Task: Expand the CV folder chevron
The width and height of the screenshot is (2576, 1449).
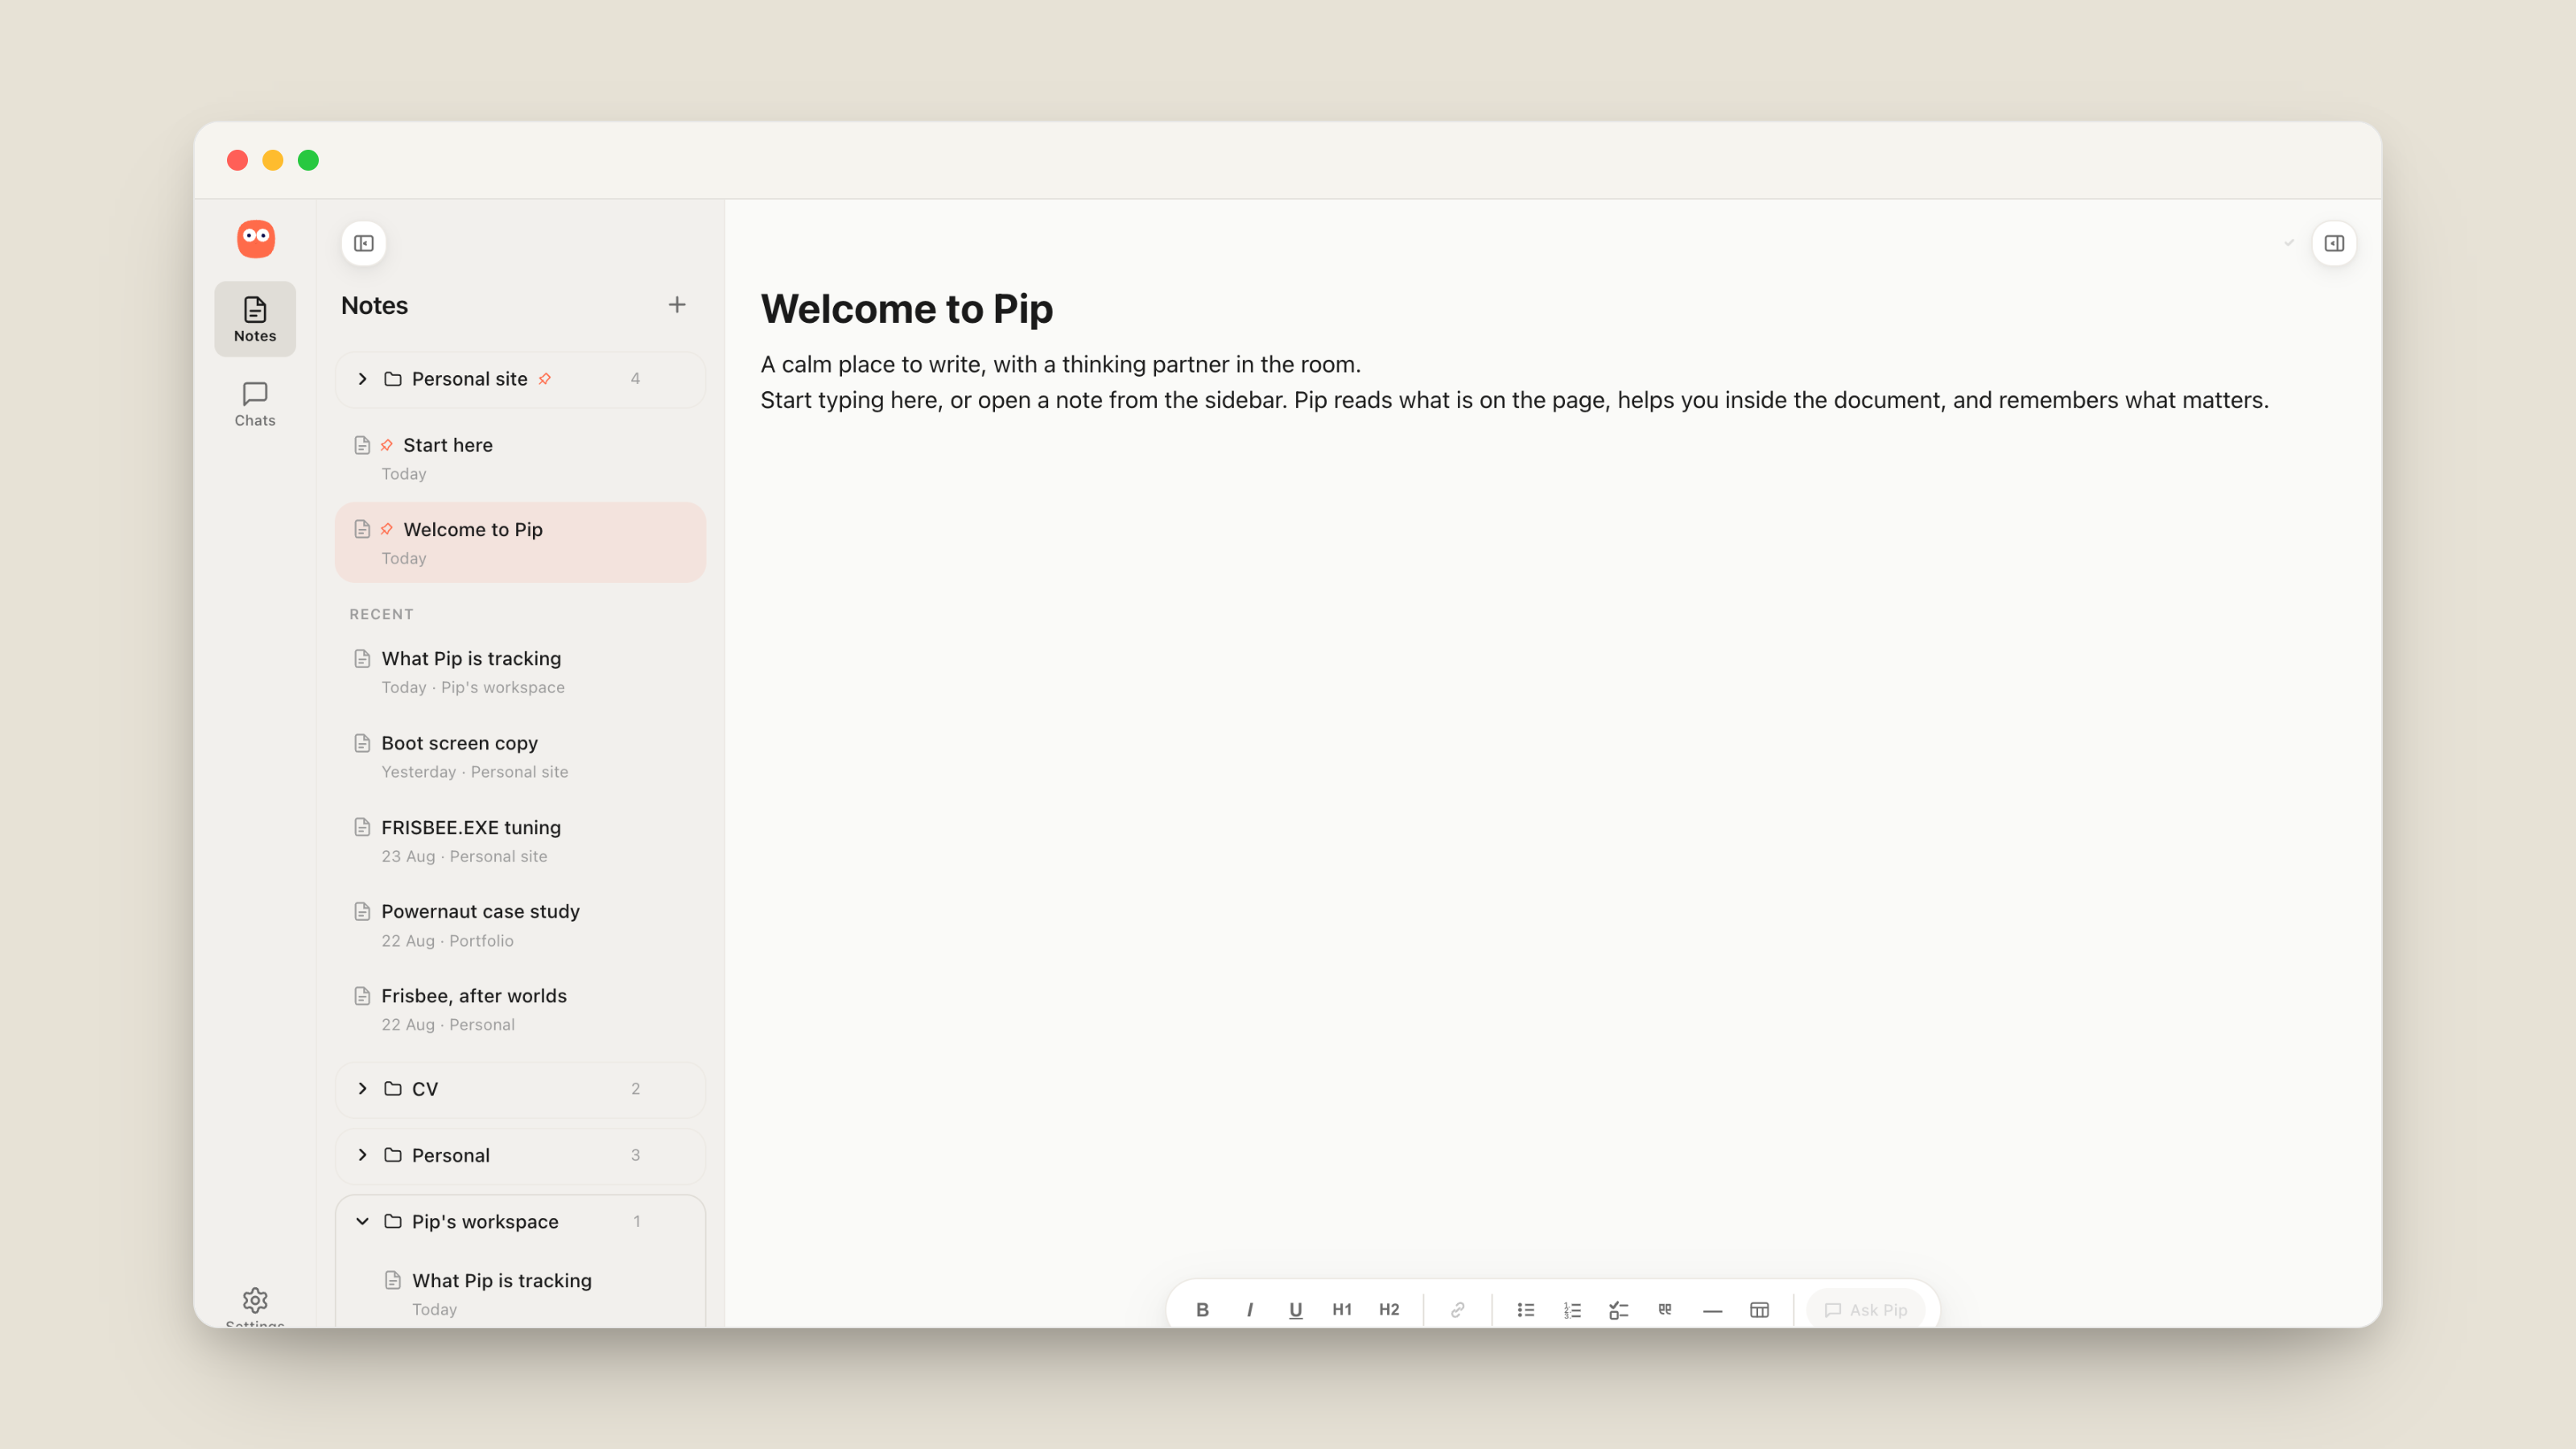Action: click(363, 1089)
